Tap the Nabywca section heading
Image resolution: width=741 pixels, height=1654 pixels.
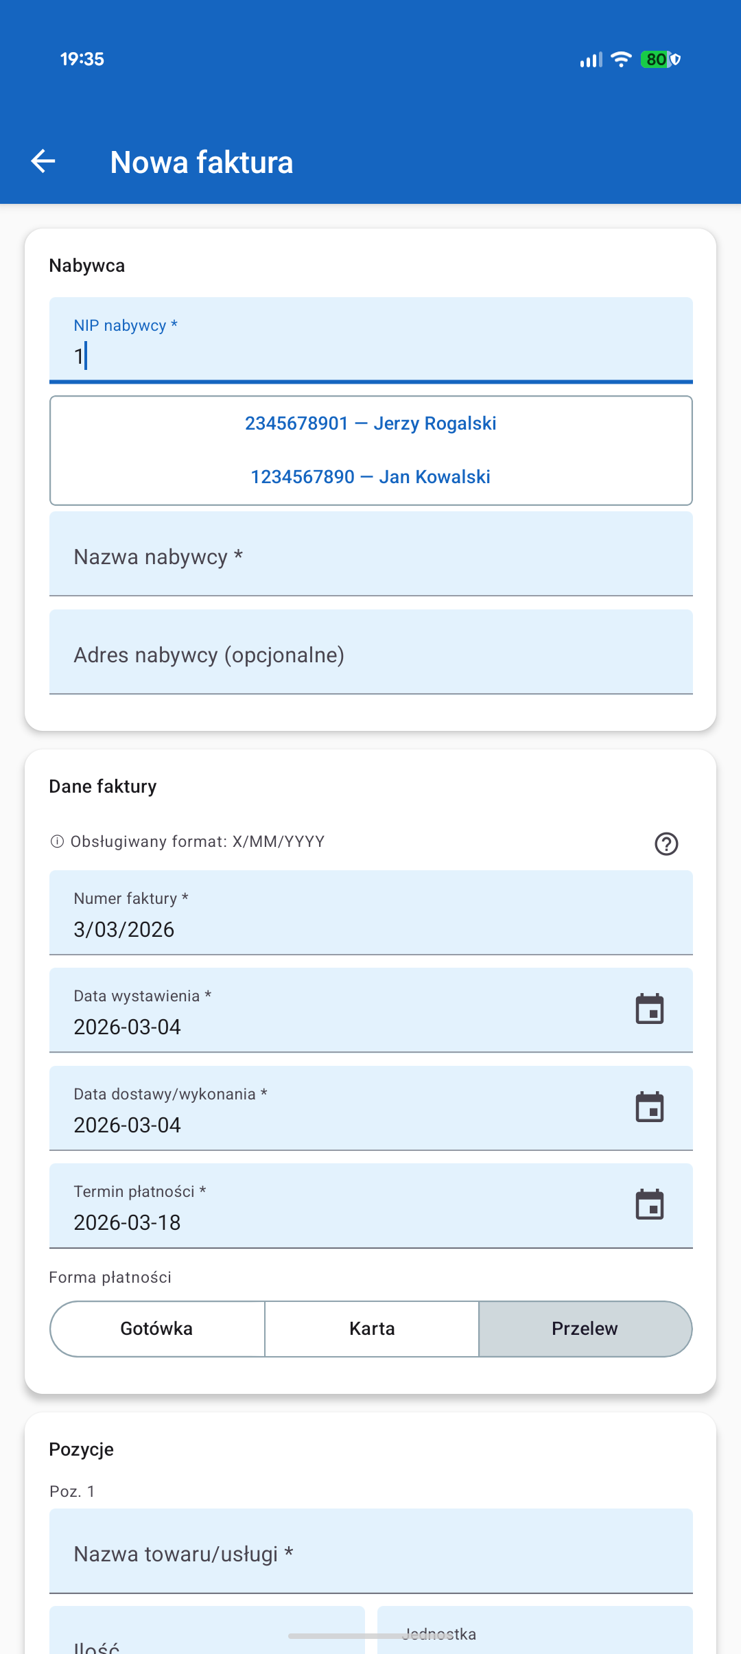pyautogui.click(x=87, y=266)
